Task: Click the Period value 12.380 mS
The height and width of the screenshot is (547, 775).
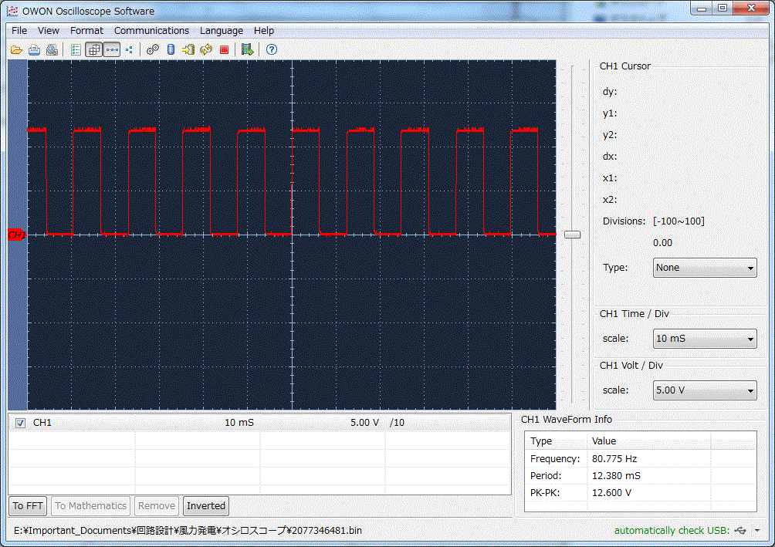Action: tap(616, 476)
